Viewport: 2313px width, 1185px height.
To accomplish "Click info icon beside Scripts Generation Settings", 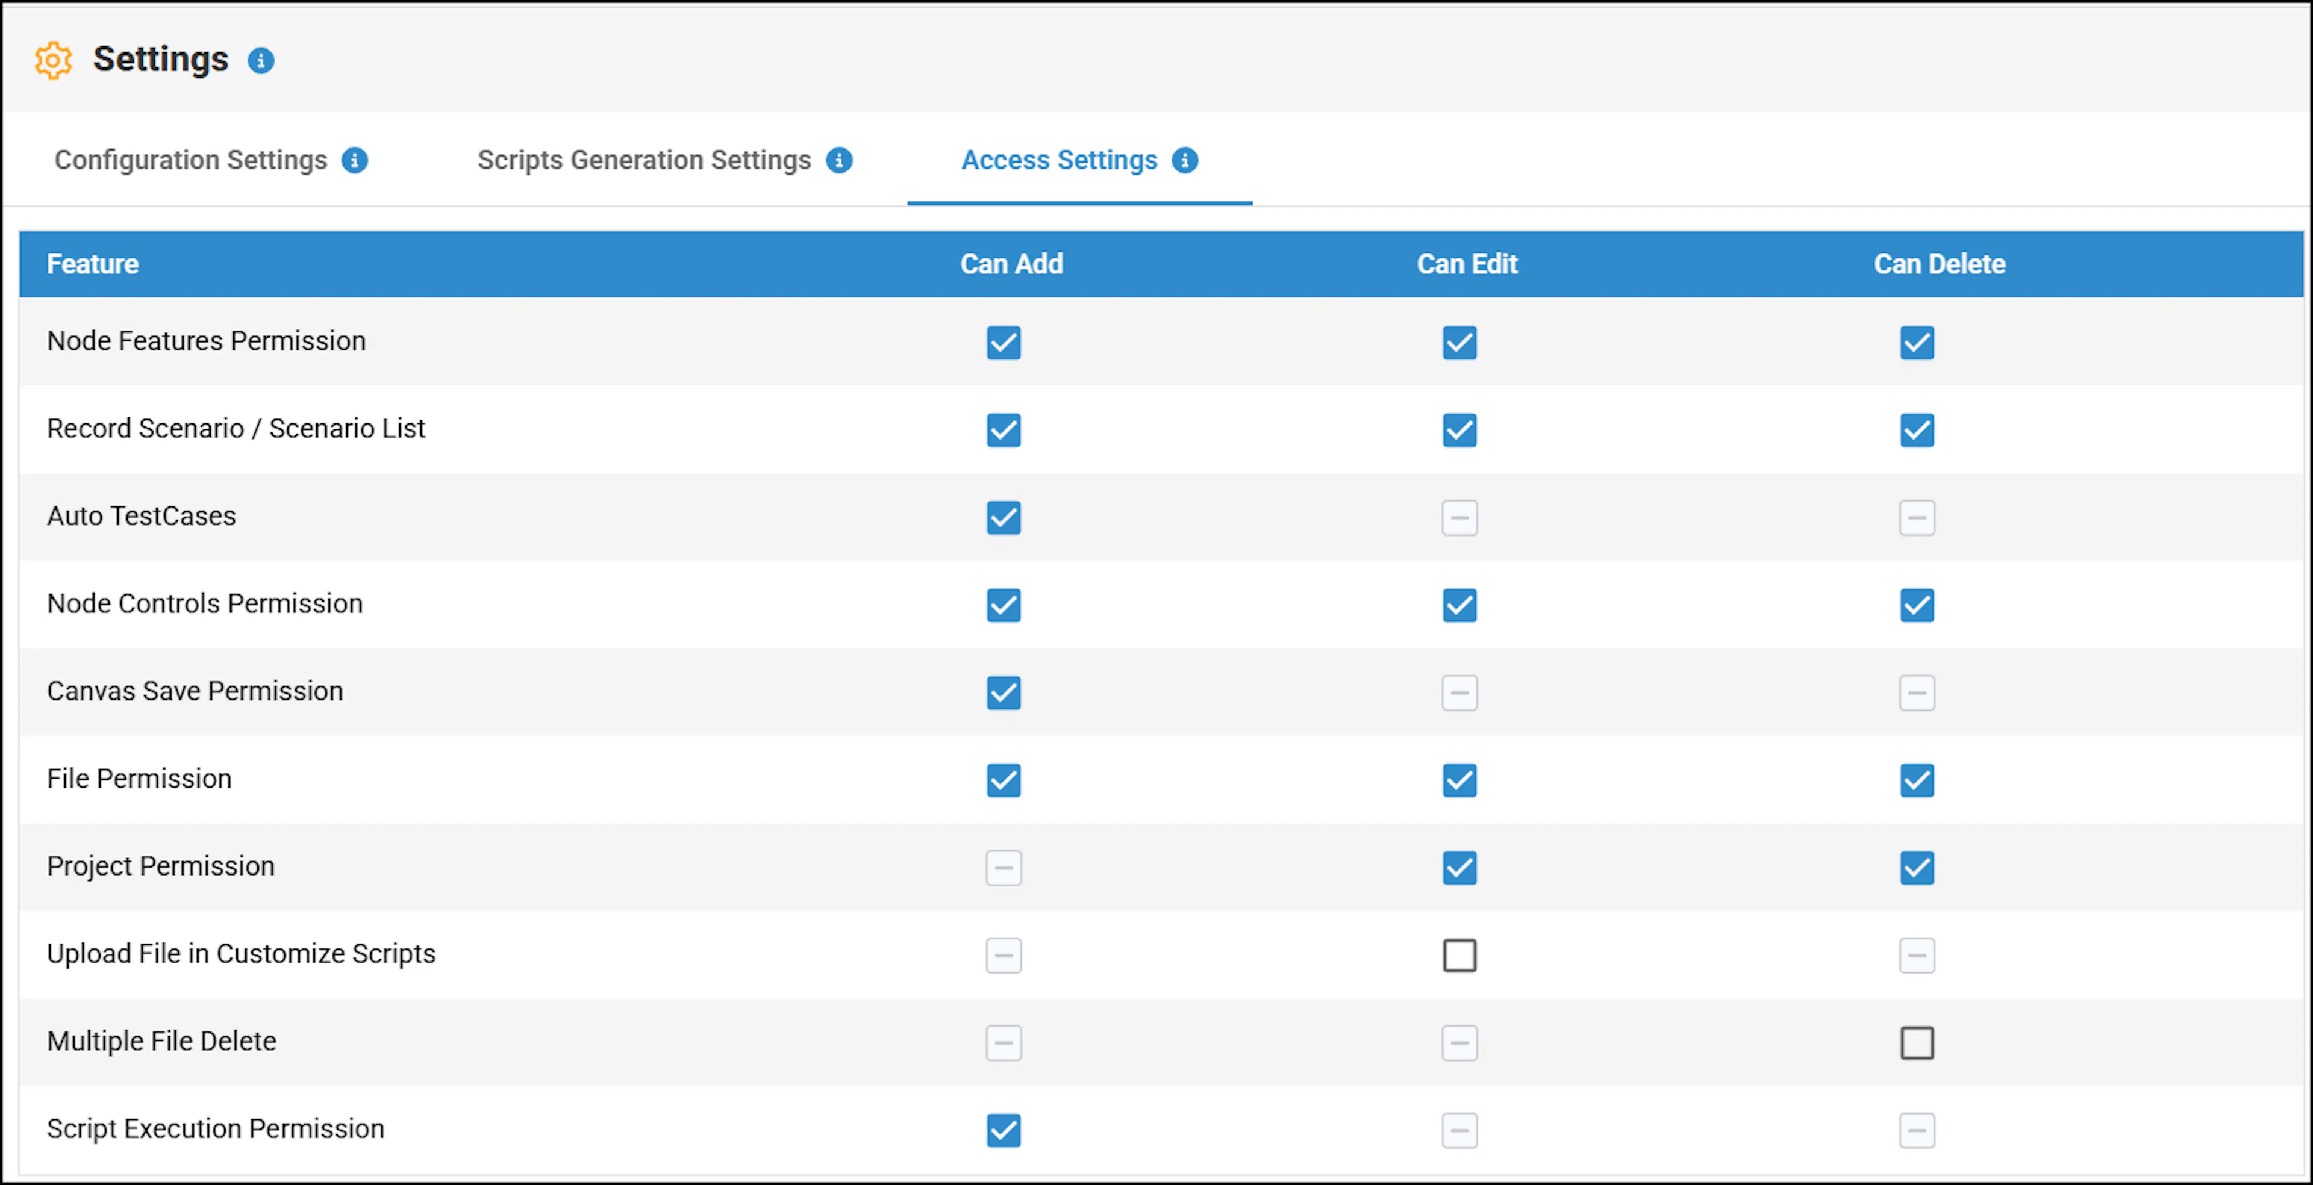I will tap(840, 161).
